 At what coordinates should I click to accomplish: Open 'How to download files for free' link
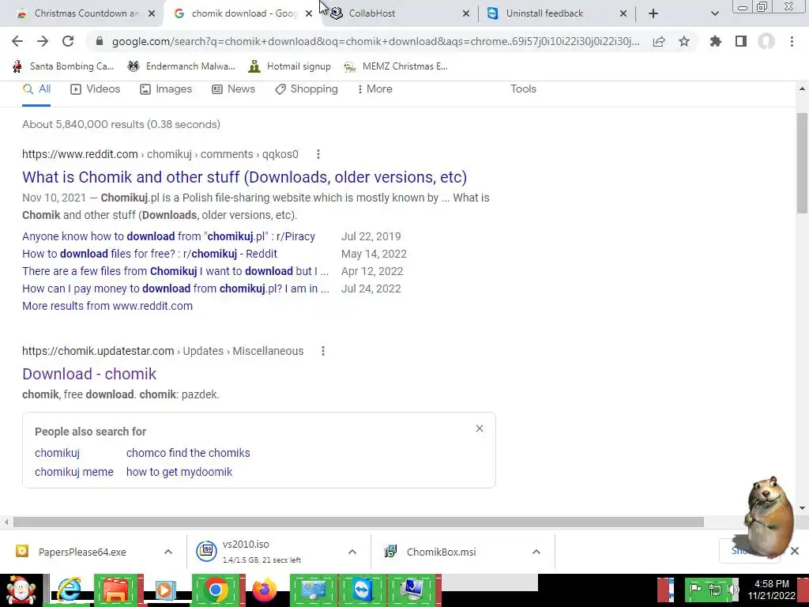(149, 254)
